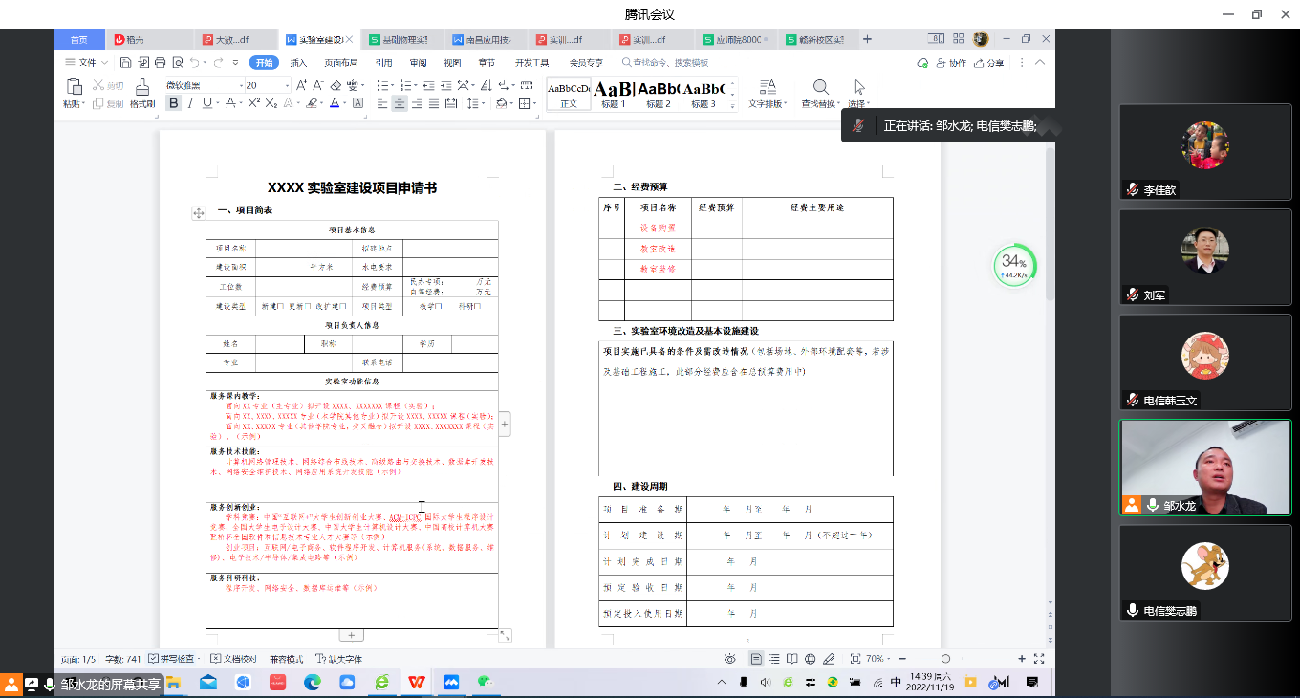Open the 审阅 (Review) ribbon tab
This screenshot has width=1300, height=698.
click(x=418, y=63)
